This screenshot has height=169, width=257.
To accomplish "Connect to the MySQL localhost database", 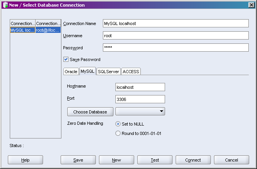I will pos(193,160).
